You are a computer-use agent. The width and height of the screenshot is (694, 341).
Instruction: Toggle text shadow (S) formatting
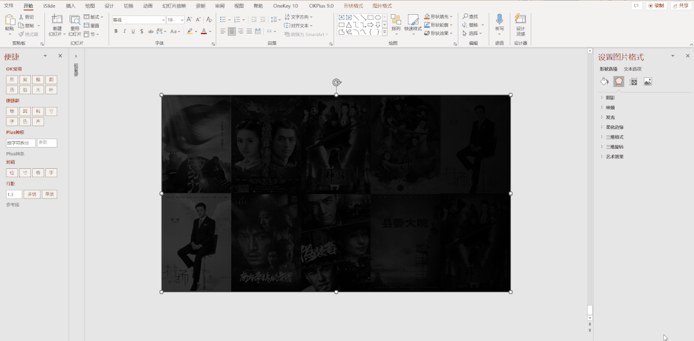142,32
